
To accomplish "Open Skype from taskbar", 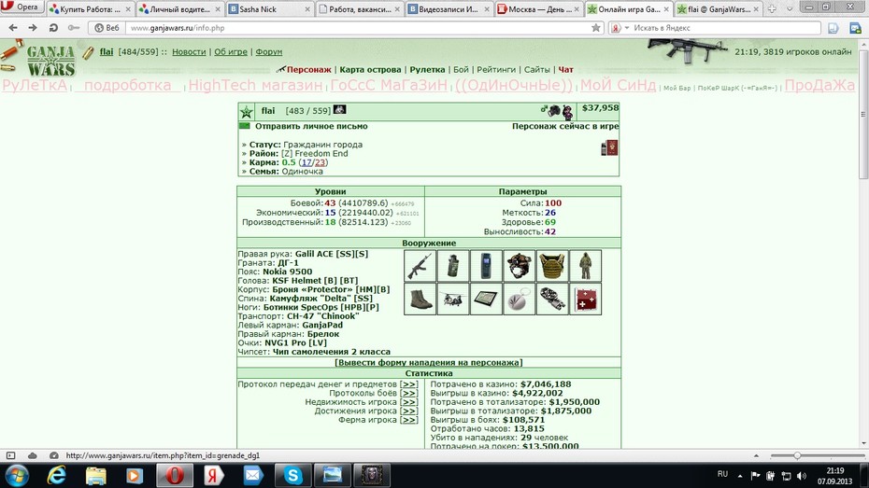I will (292, 475).
